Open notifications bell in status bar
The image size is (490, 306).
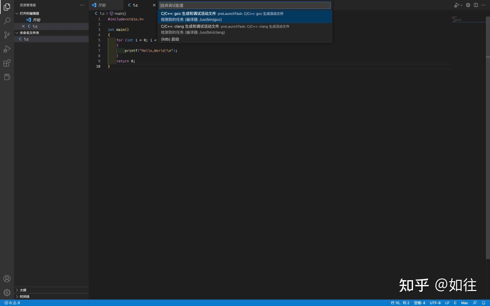pyautogui.click(x=484, y=303)
